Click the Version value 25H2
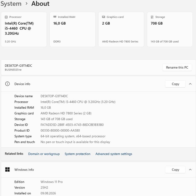This screenshot has height=196, width=196. 44,188
